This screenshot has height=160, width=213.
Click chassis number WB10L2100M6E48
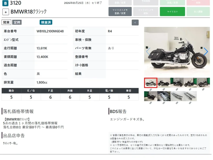click(x=50, y=31)
